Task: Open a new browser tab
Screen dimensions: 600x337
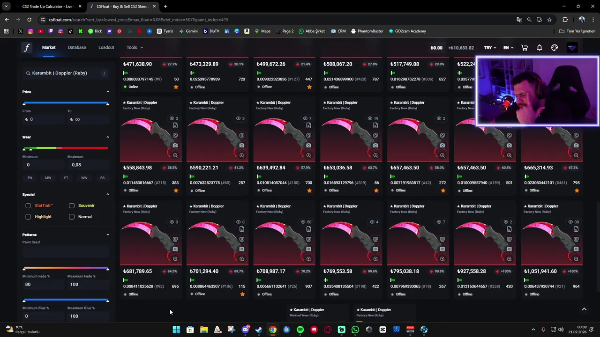Action: pos(165,7)
